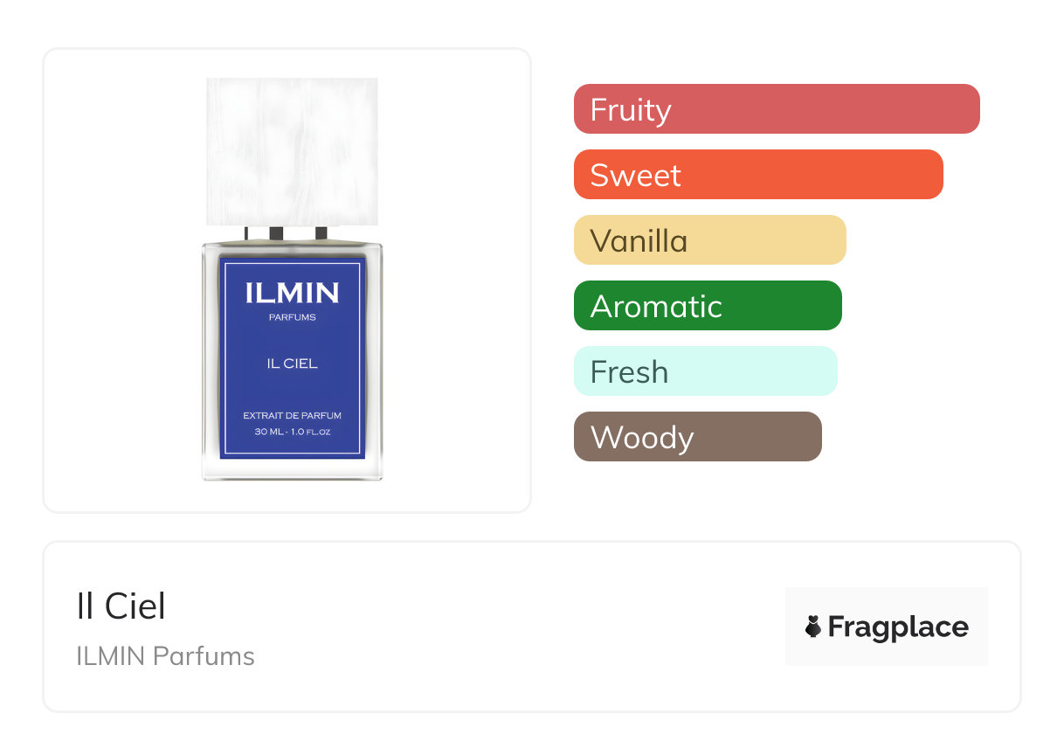Click empty space in the Il Ciel info card
The height and width of the screenshot is (755, 1064).
[x=524, y=629]
